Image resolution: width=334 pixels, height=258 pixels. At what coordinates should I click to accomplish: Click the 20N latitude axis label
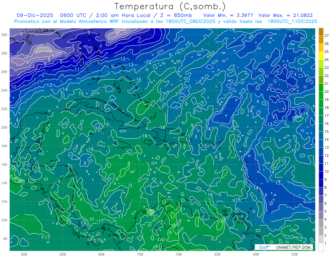(4, 127)
